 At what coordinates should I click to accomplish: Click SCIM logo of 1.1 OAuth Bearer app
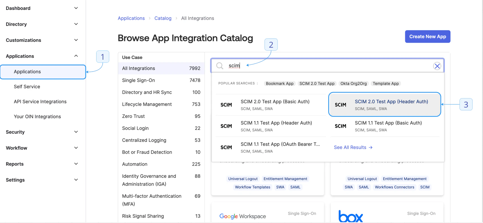(226, 147)
